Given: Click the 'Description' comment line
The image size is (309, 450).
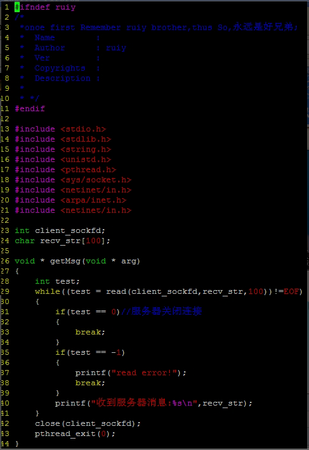Looking at the screenshot, I should (x=60, y=78).
